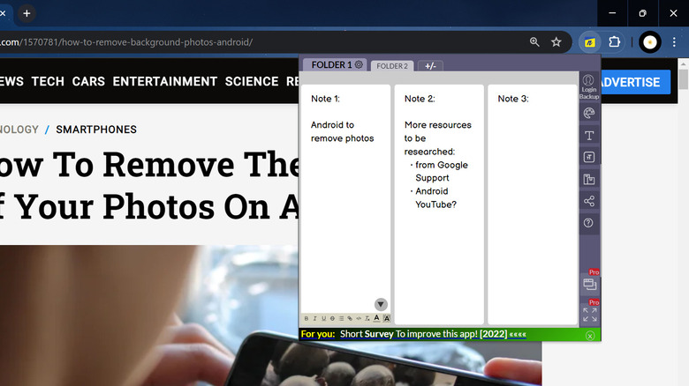
Task: Switch to the FOLDER 2 tab
Action: point(392,66)
